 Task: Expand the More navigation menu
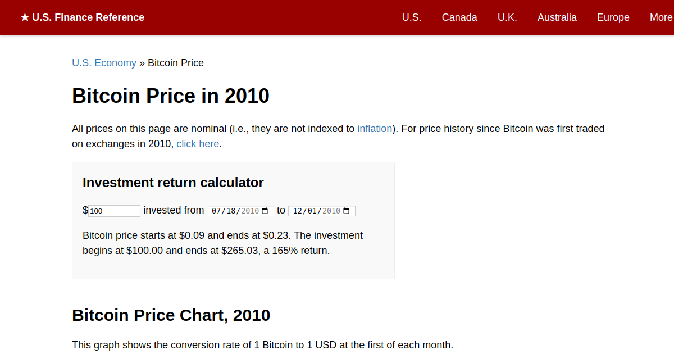coord(662,17)
